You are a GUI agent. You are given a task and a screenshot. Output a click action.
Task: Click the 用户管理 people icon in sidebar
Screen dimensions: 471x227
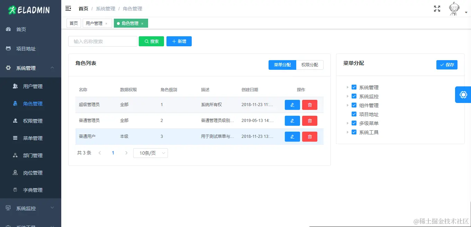pos(15,86)
